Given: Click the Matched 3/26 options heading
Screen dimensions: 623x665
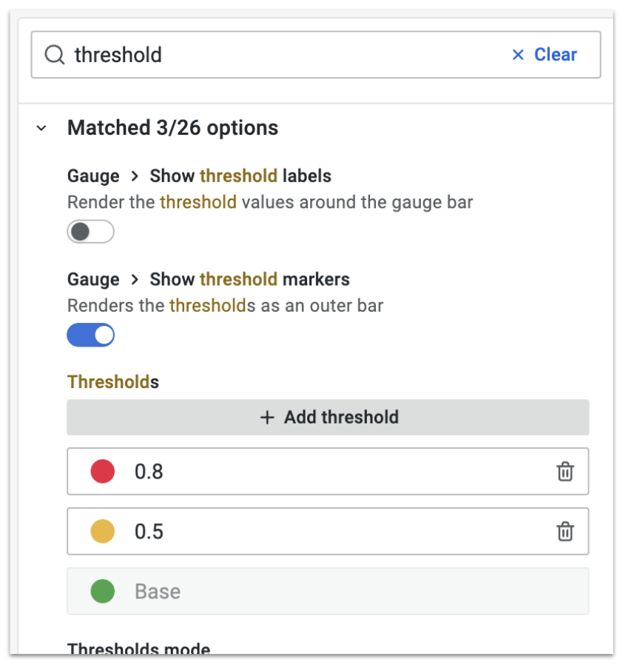Looking at the screenshot, I should coord(172,127).
